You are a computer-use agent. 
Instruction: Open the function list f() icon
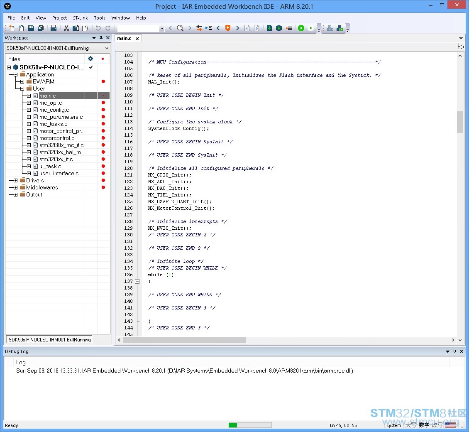(461, 46)
